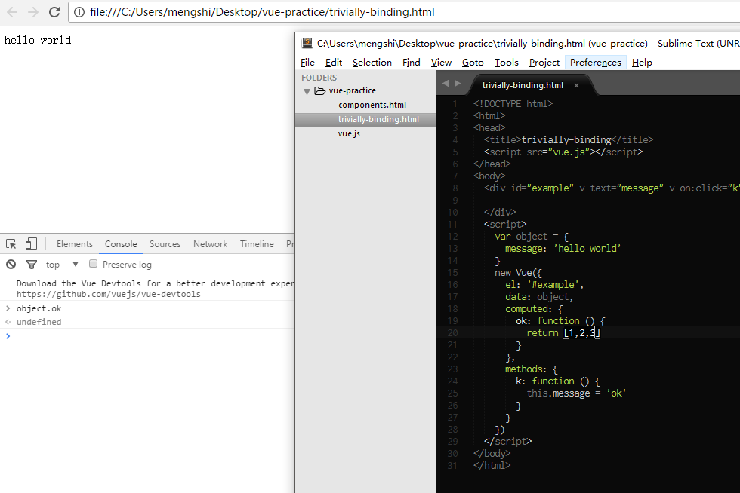Switch to the Network tab in DevTools
Screen dimensions: 740x493
click(210, 244)
